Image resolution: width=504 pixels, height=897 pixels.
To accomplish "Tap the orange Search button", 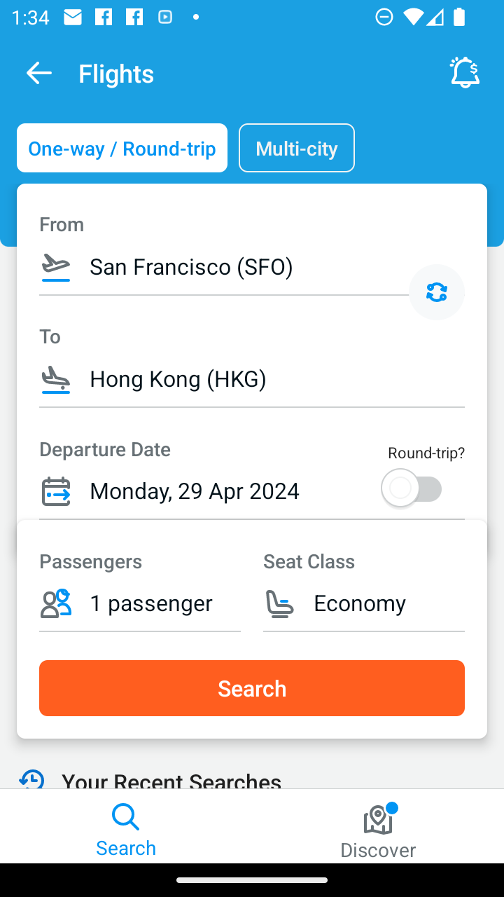I will (x=252, y=688).
